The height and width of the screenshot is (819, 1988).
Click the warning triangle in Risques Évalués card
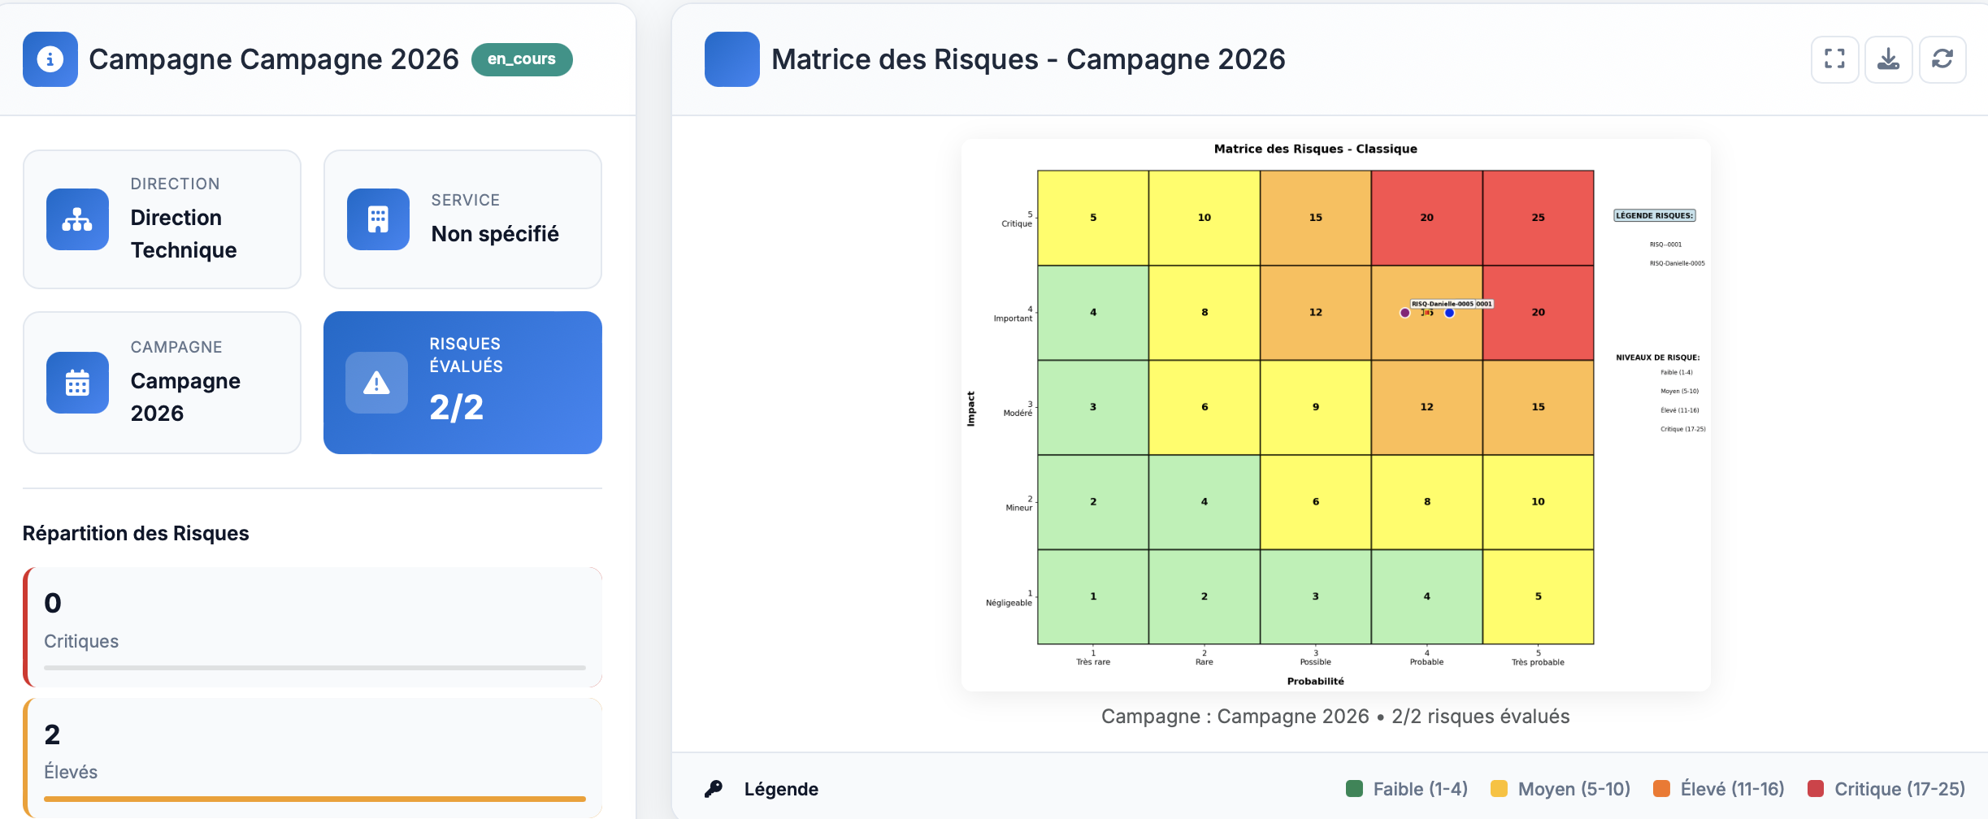point(377,383)
